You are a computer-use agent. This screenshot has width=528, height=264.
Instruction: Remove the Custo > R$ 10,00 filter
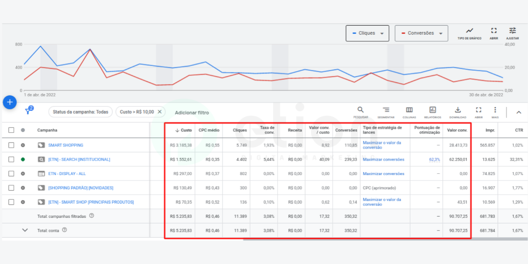click(160, 112)
